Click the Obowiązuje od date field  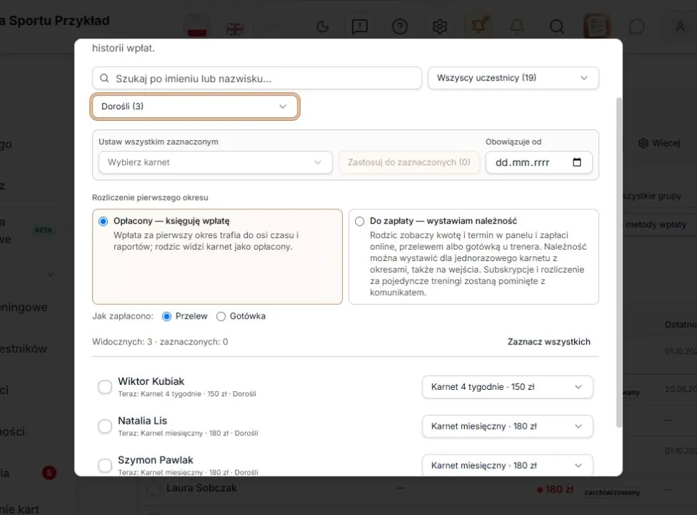[x=539, y=163]
